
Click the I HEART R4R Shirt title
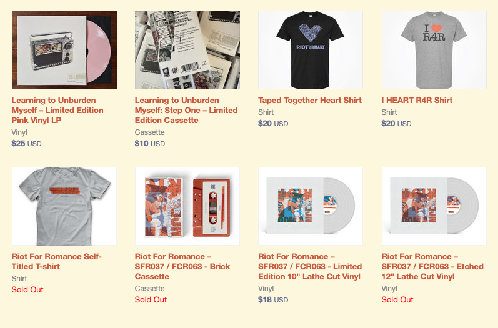(417, 100)
